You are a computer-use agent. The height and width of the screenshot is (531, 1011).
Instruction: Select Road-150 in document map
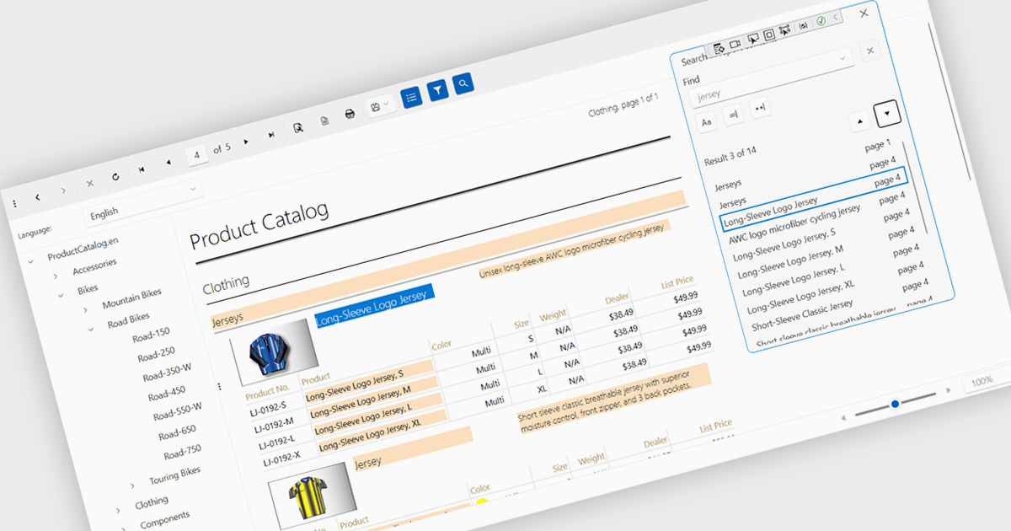[151, 335]
